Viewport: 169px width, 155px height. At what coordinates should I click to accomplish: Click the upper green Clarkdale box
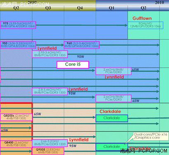click(x=112, y=118)
